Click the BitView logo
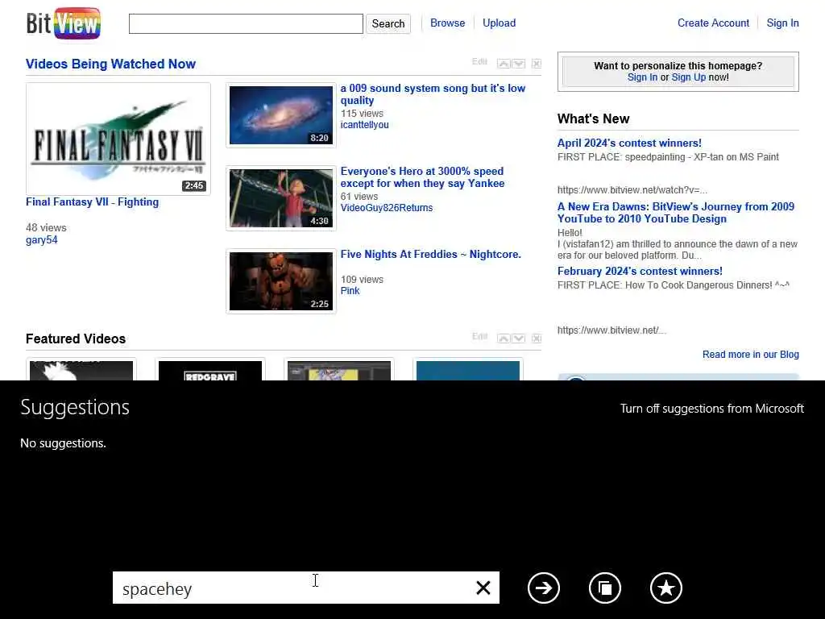825x619 pixels. [63, 23]
